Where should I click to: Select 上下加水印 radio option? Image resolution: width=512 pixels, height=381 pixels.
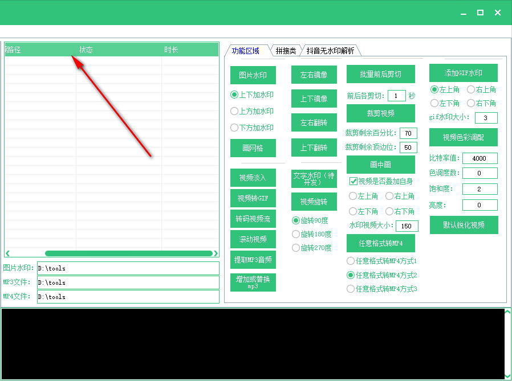tap(252, 95)
